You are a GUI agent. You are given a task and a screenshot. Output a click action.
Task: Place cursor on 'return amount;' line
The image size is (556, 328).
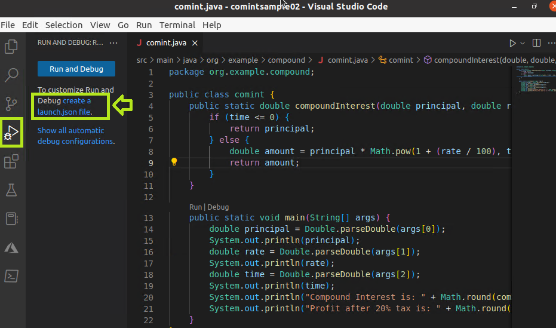[265, 163]
